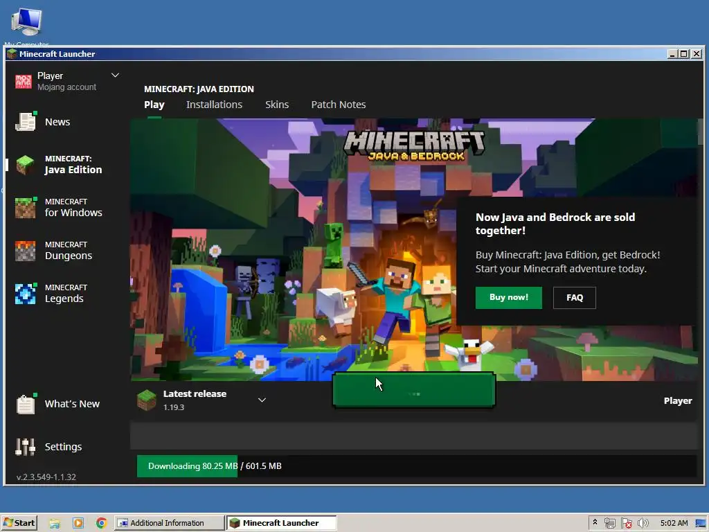Image resolution: width=709 pixels, height=532 pixels.
Task: Switch to the Skins tab
Action: (x=277, y=105)
